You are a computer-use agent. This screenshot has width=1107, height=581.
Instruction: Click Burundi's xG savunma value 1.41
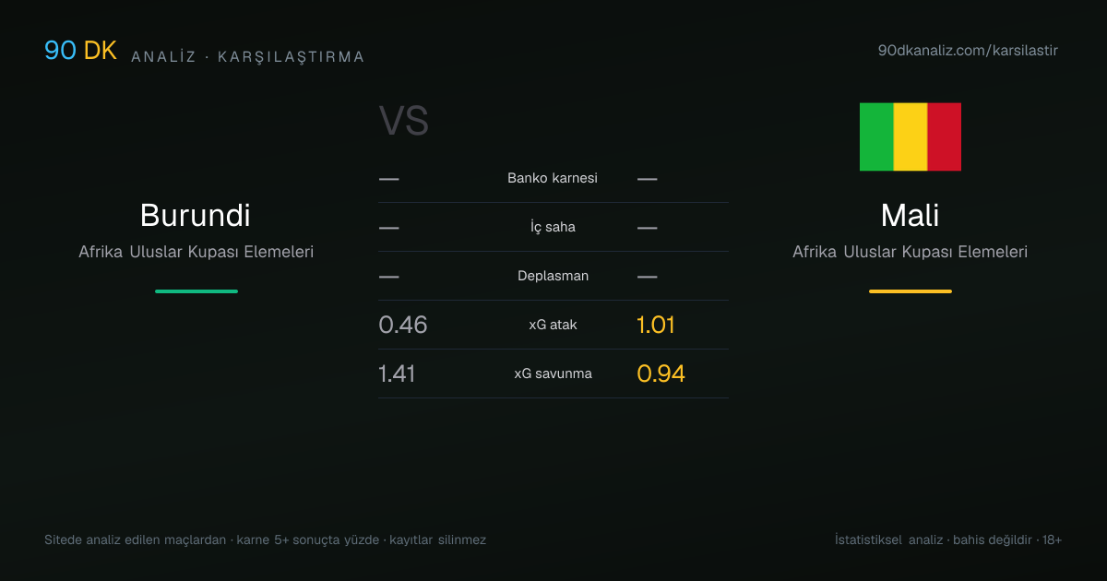pyautogui.click(x=397, y=373)
